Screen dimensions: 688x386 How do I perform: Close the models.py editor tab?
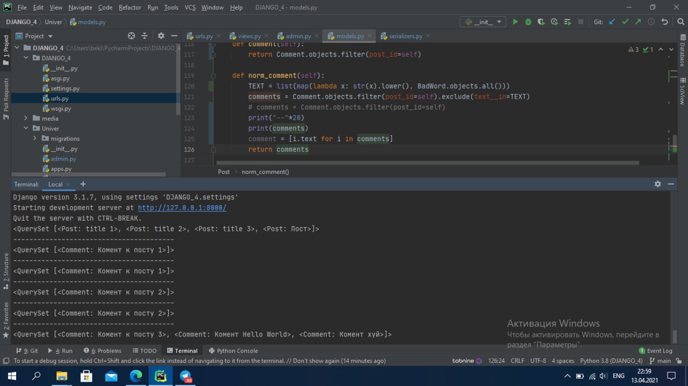369,36
